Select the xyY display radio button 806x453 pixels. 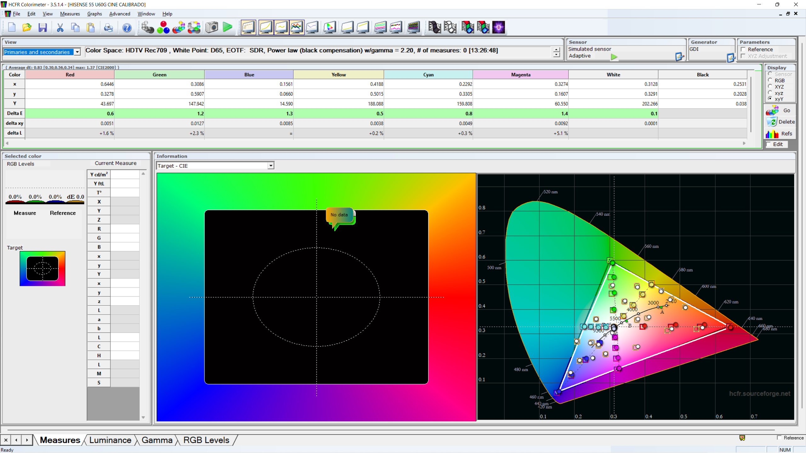[770, 99]
